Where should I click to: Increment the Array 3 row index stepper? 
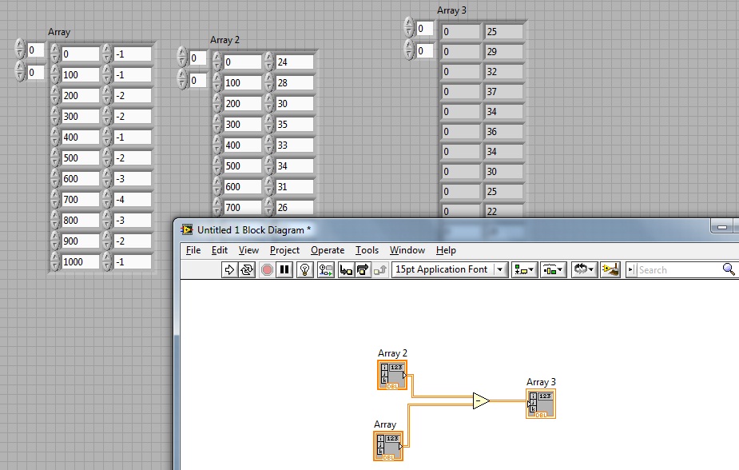(x=409, y=23)
